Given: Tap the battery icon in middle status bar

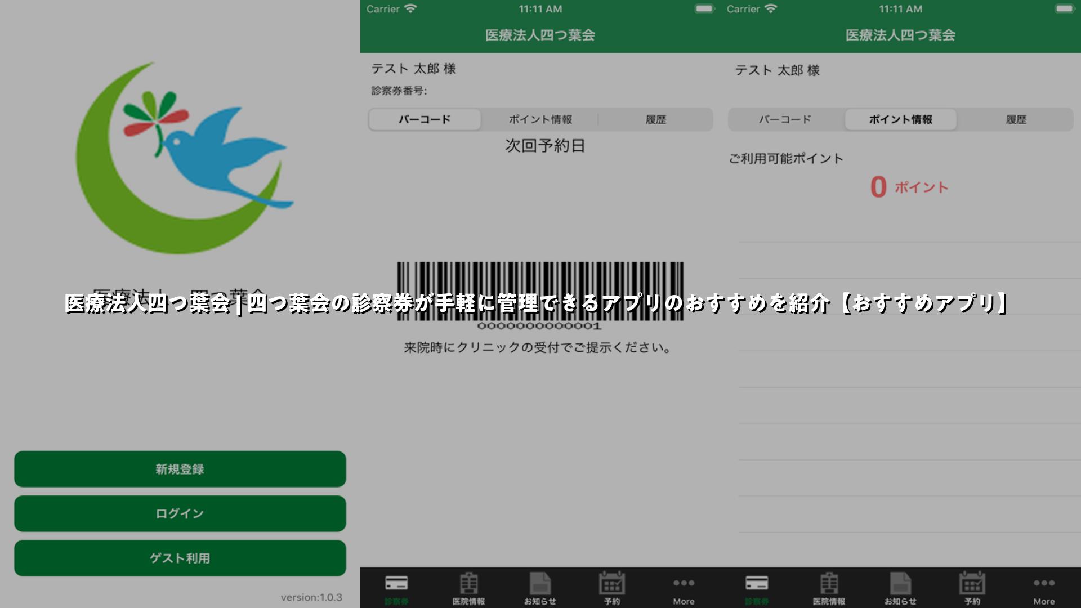Looking at the screenshot, I should tap(704, 8).
